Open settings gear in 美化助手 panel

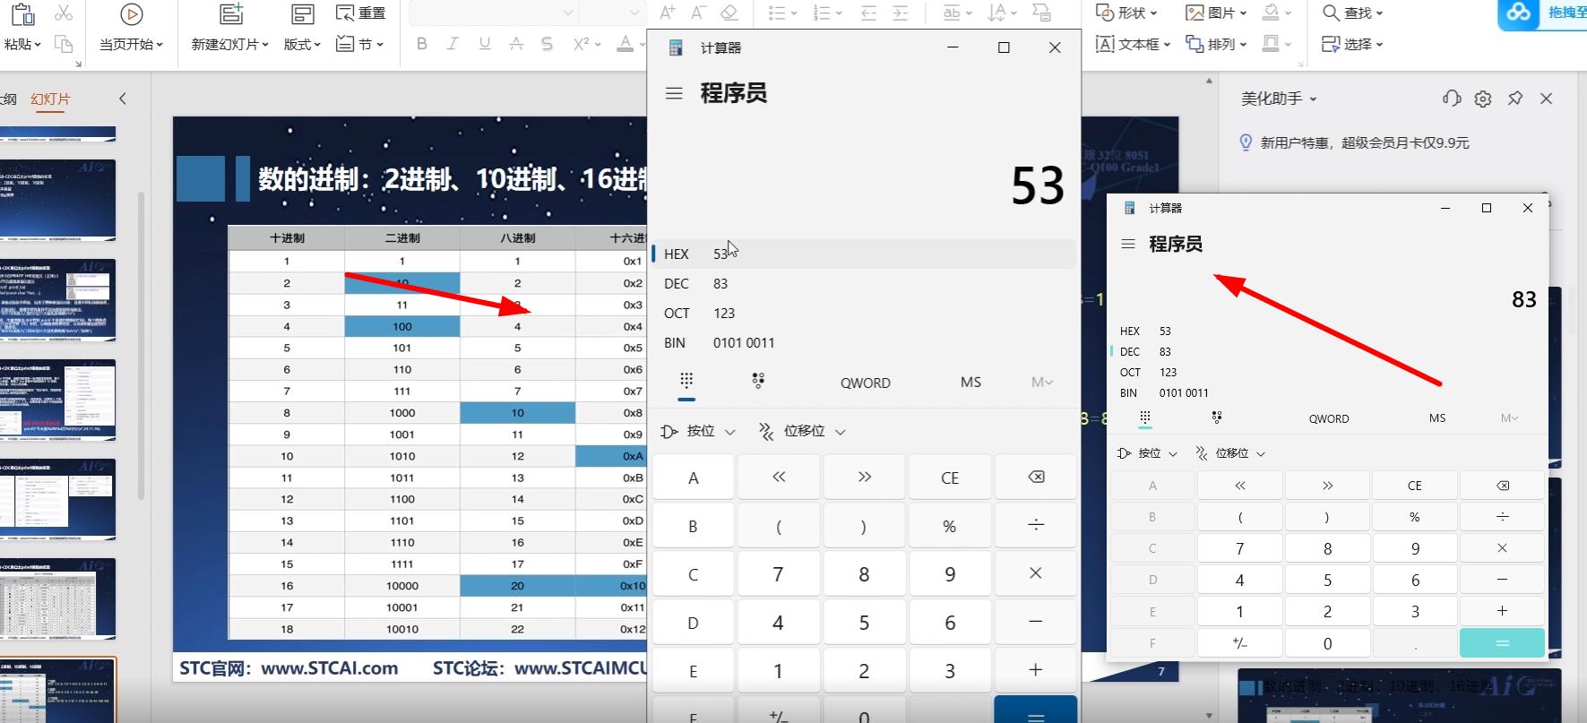[x=1483, y=99]
